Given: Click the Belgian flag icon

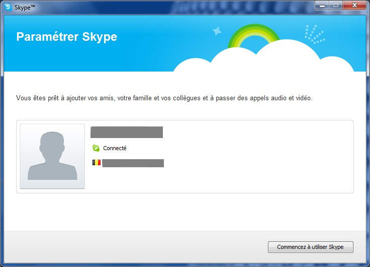Looking at the screenshot, I should click(x=97, y=163).
